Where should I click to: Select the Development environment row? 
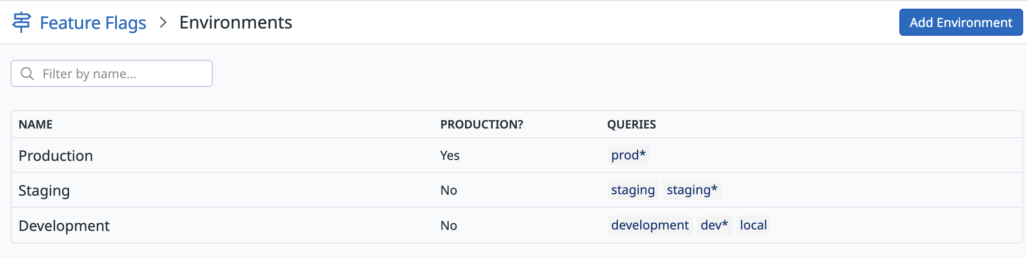pyautogui.click(x=517, y=225)
